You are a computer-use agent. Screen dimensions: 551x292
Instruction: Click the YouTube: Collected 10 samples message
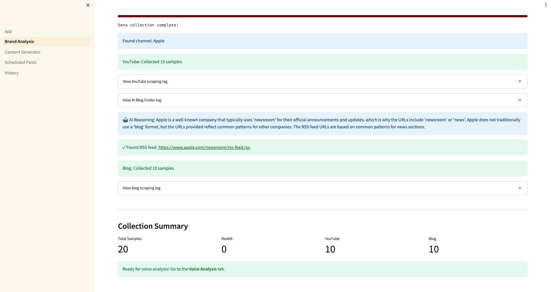point(152,62)
